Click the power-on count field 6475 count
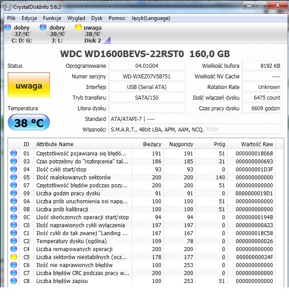Image resolution: width=289 pixels, height=306 pixels. (x=262, y=97)
